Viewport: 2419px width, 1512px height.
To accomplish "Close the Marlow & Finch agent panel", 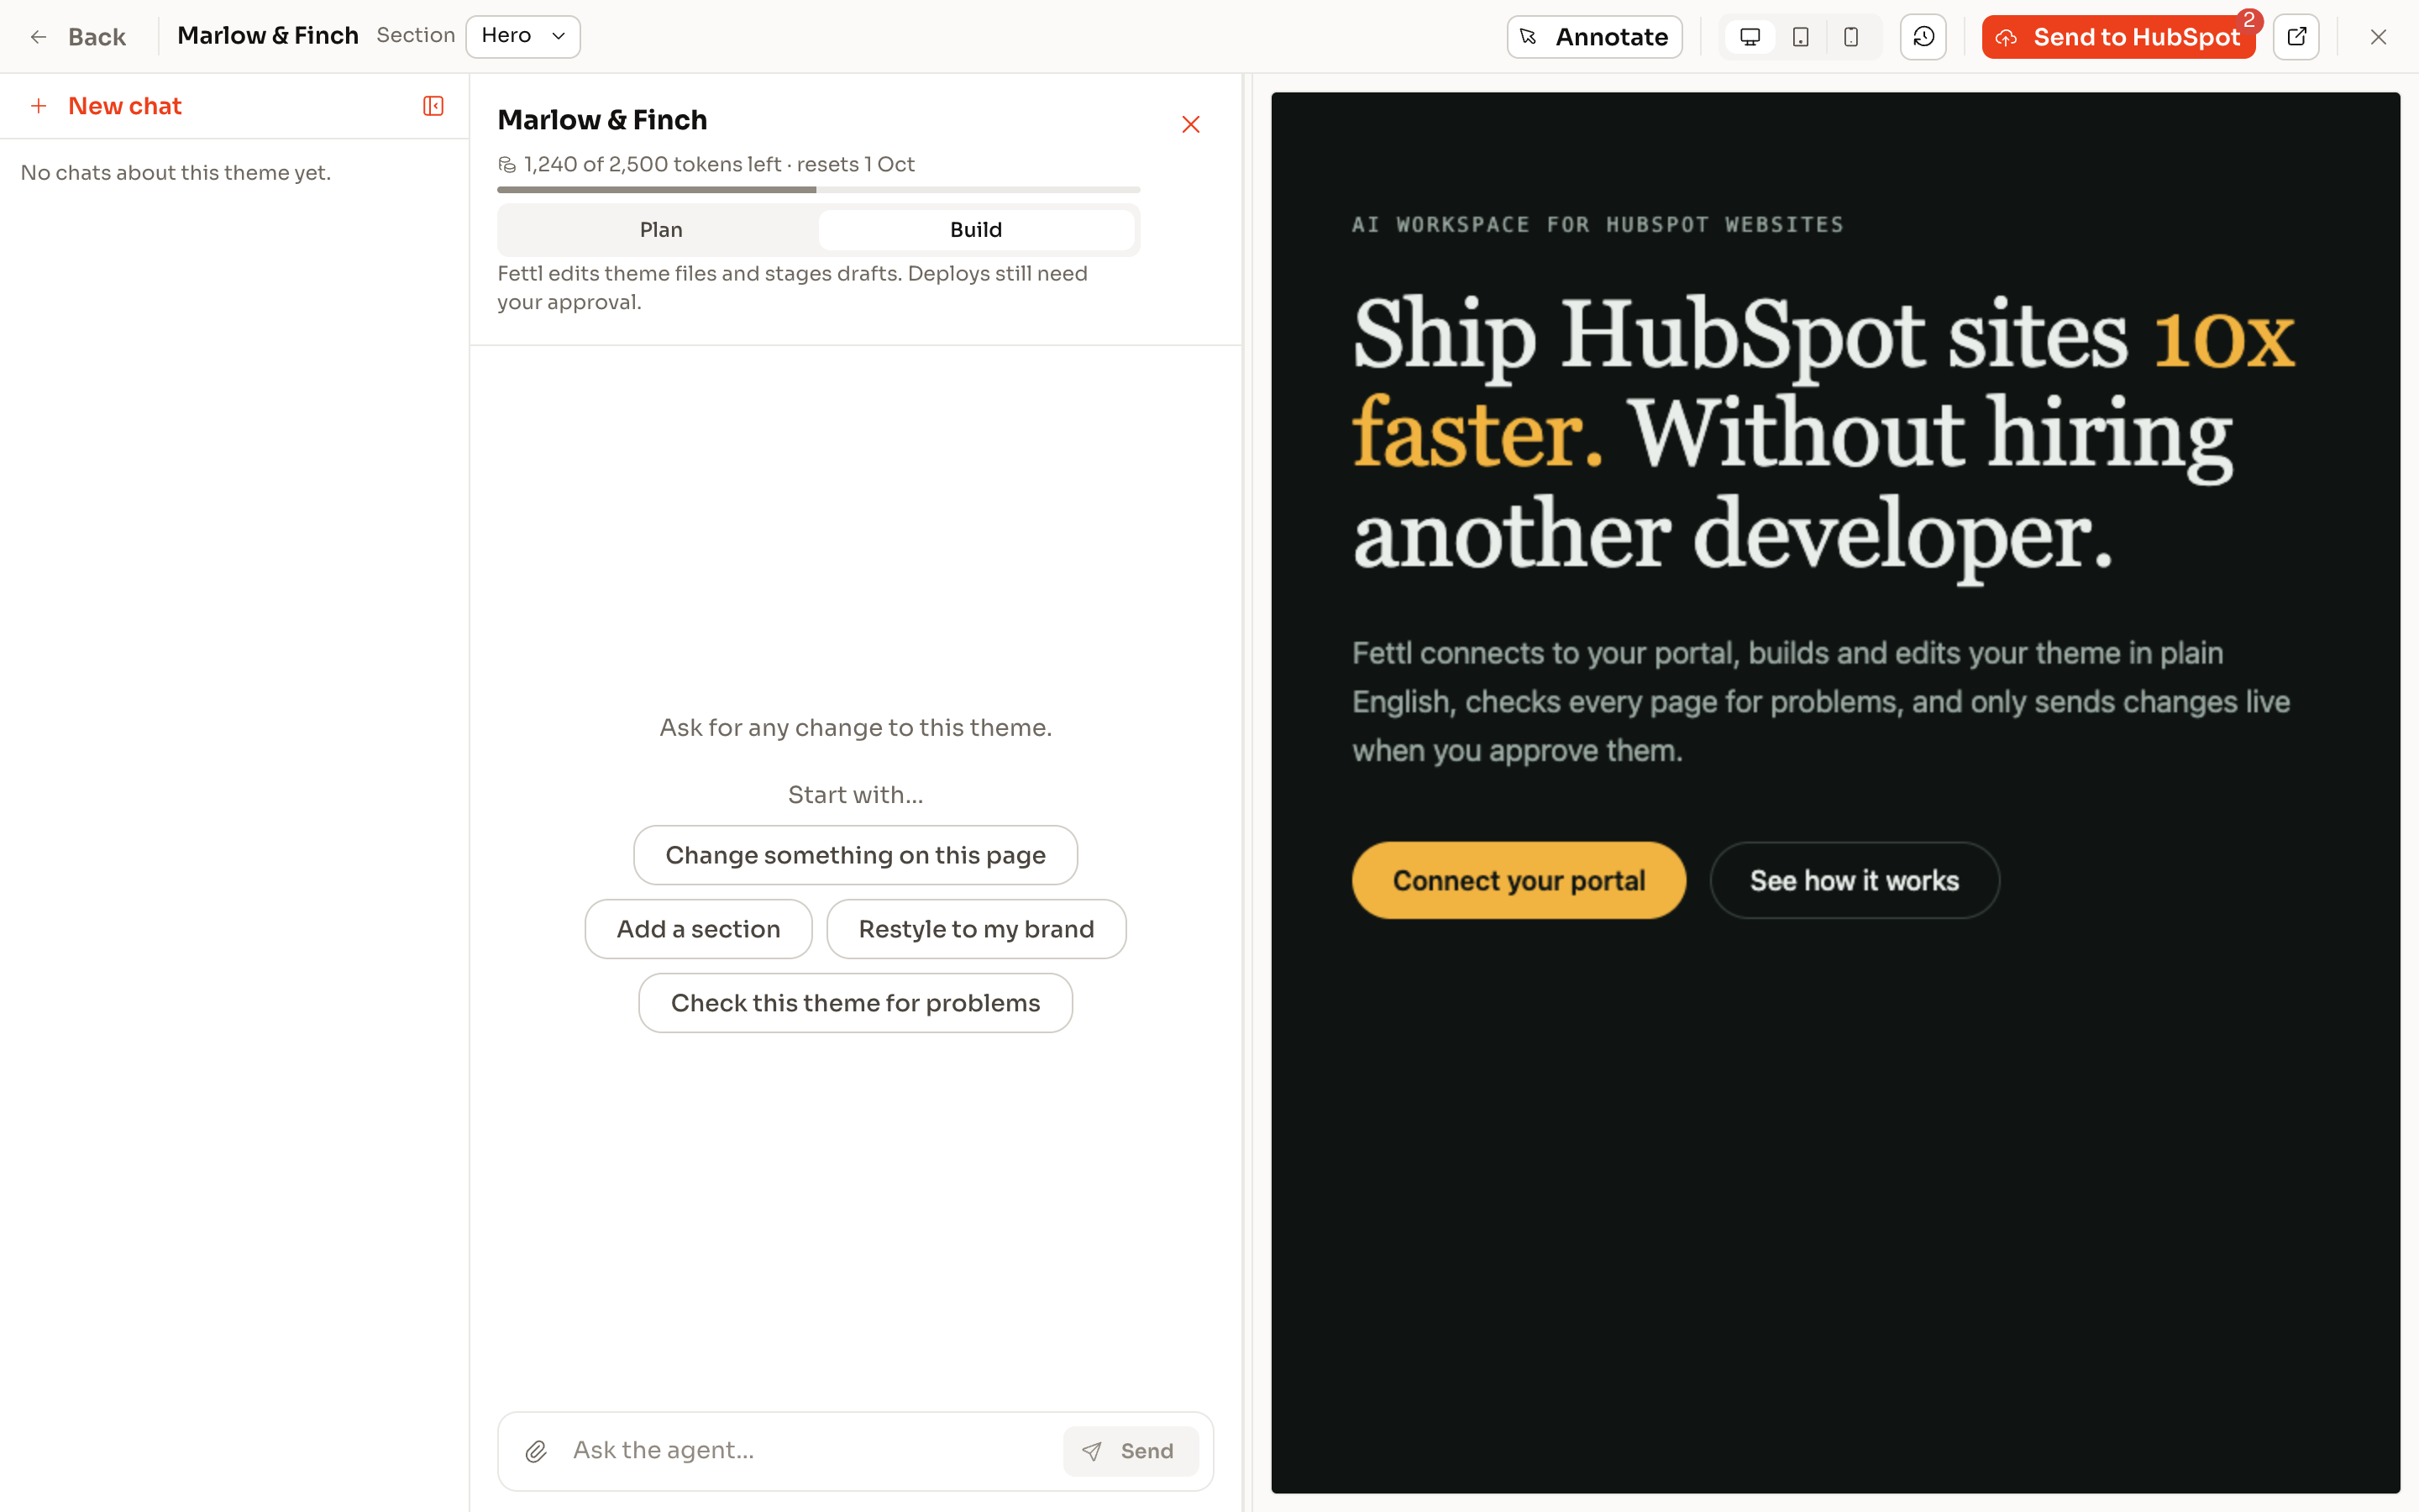I will (1190, 124).
